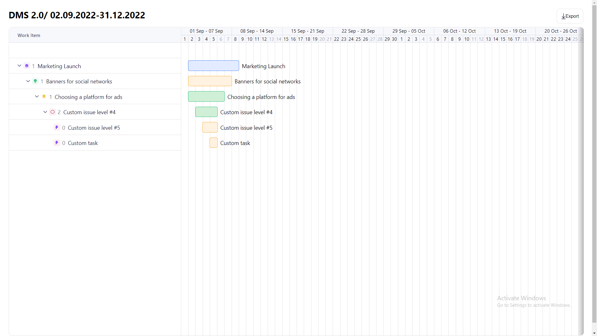Select Custom task in work item list
The image size is (597, 336).
(x=83, y=143)
